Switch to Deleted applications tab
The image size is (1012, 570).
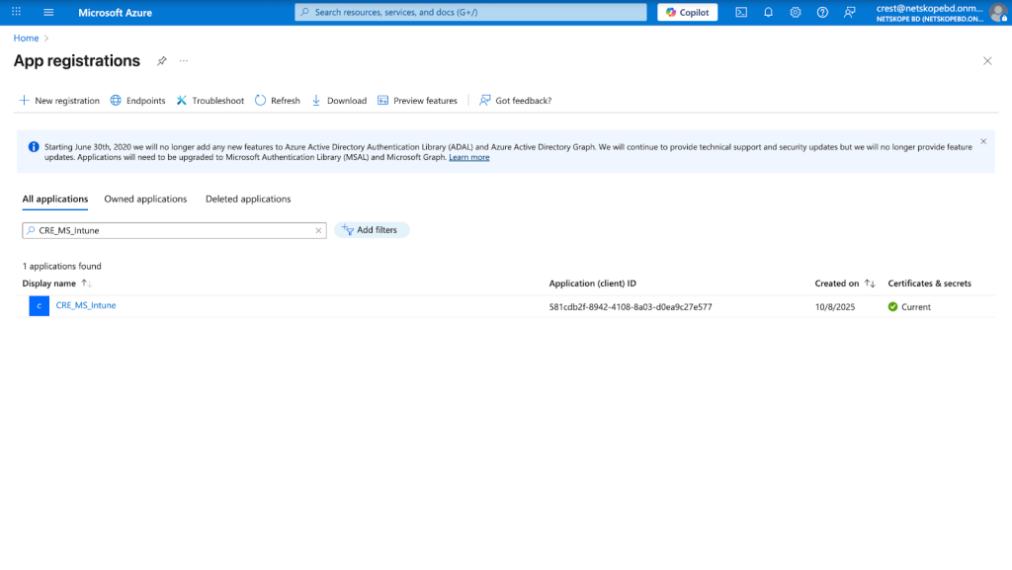248,200
